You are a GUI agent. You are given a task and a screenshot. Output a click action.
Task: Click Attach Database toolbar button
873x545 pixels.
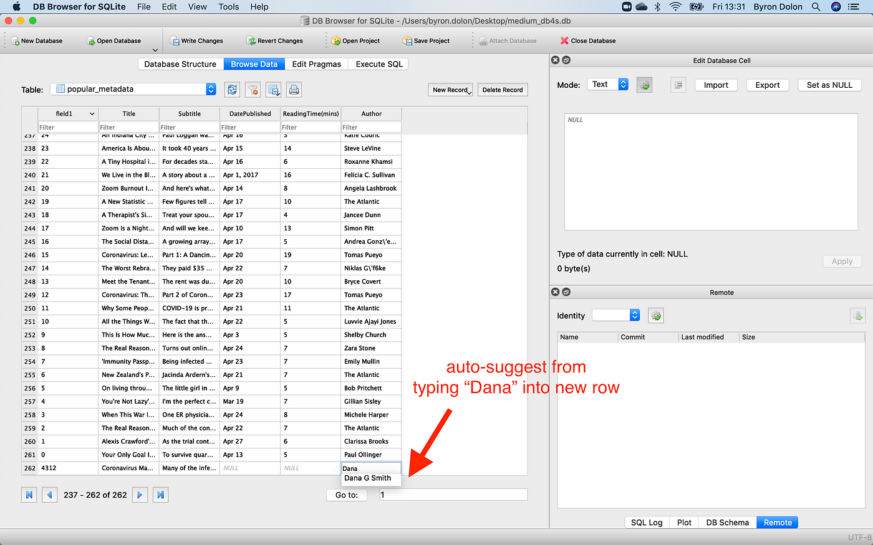coord(508,41)
